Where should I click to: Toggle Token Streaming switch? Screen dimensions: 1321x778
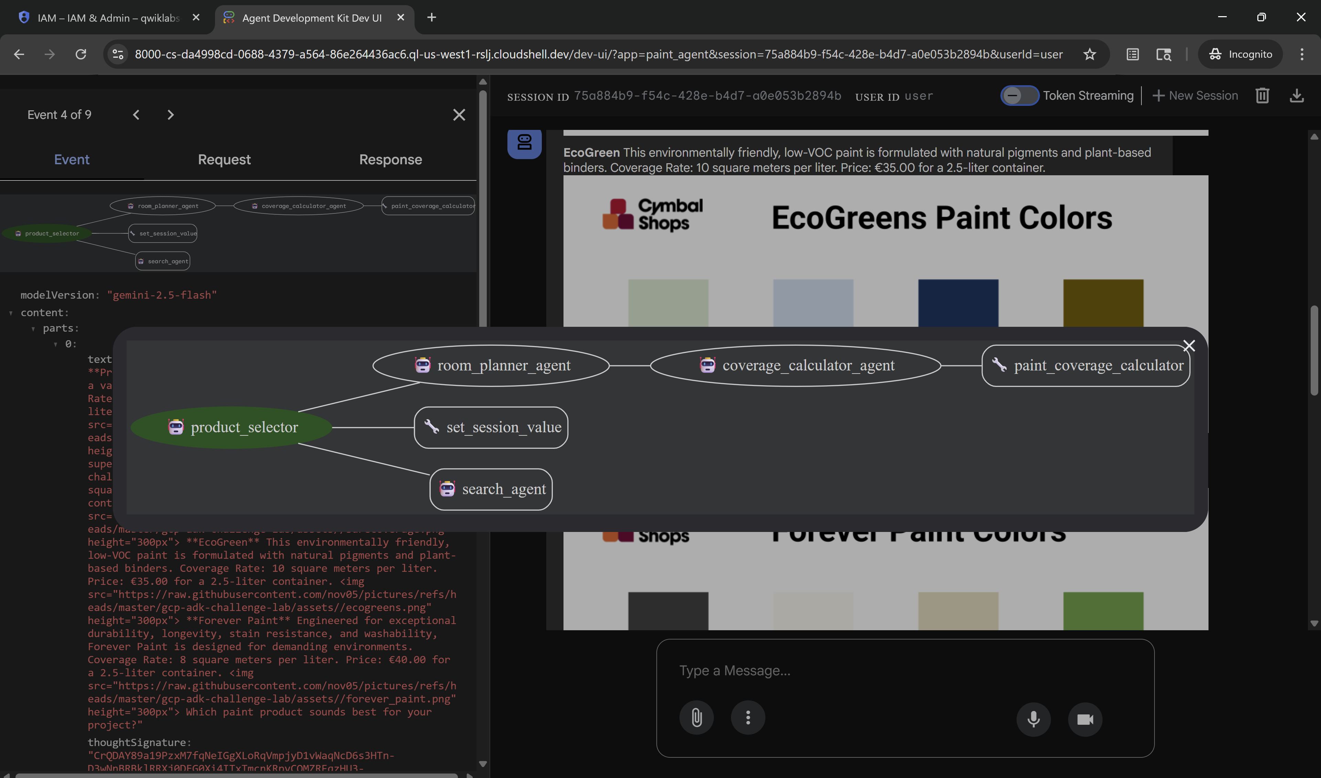(x=1019, y=96)
